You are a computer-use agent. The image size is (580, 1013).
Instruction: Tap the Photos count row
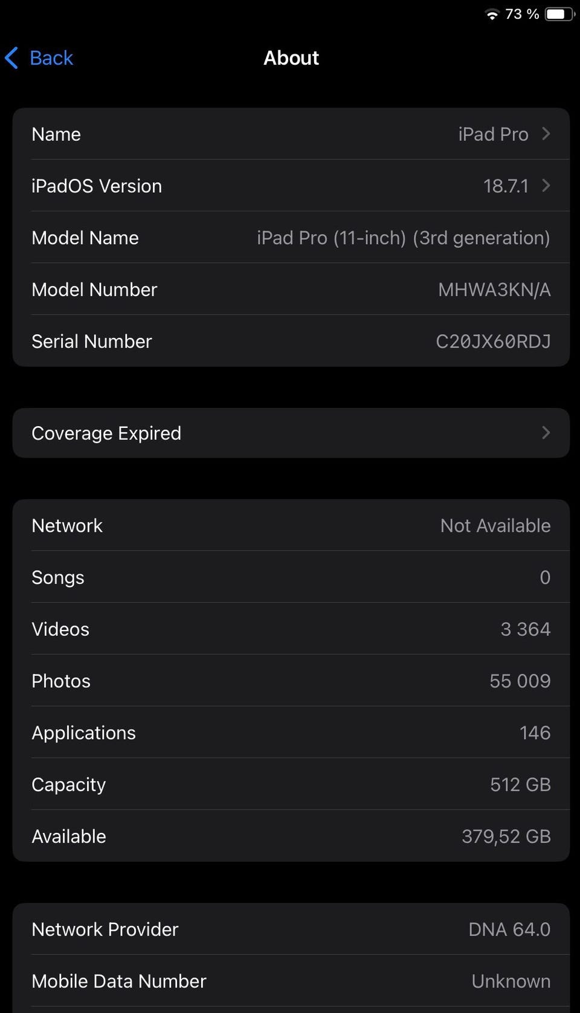tap(290, 681)
